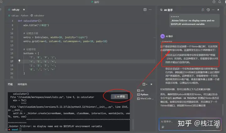The width and height of the screenshot is (226, 133).
Task: Click the zsh terminal icon
Action: [x=138, y=90]
